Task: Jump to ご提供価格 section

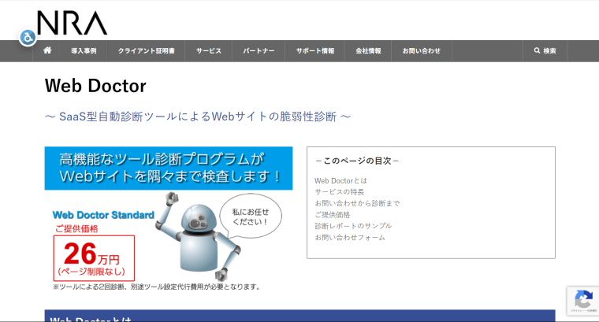Action: coord(333,215)
